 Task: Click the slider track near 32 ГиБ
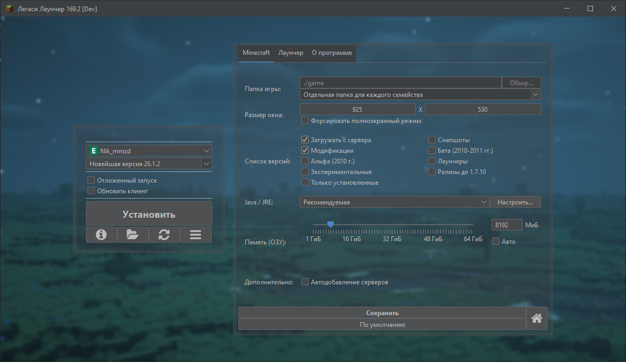pyautogui.click(x=392, y=225)
